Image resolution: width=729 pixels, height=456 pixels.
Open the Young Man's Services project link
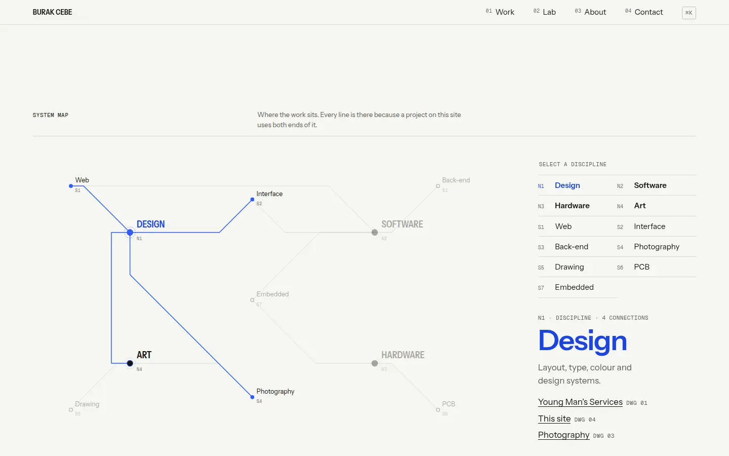[580, 402]
